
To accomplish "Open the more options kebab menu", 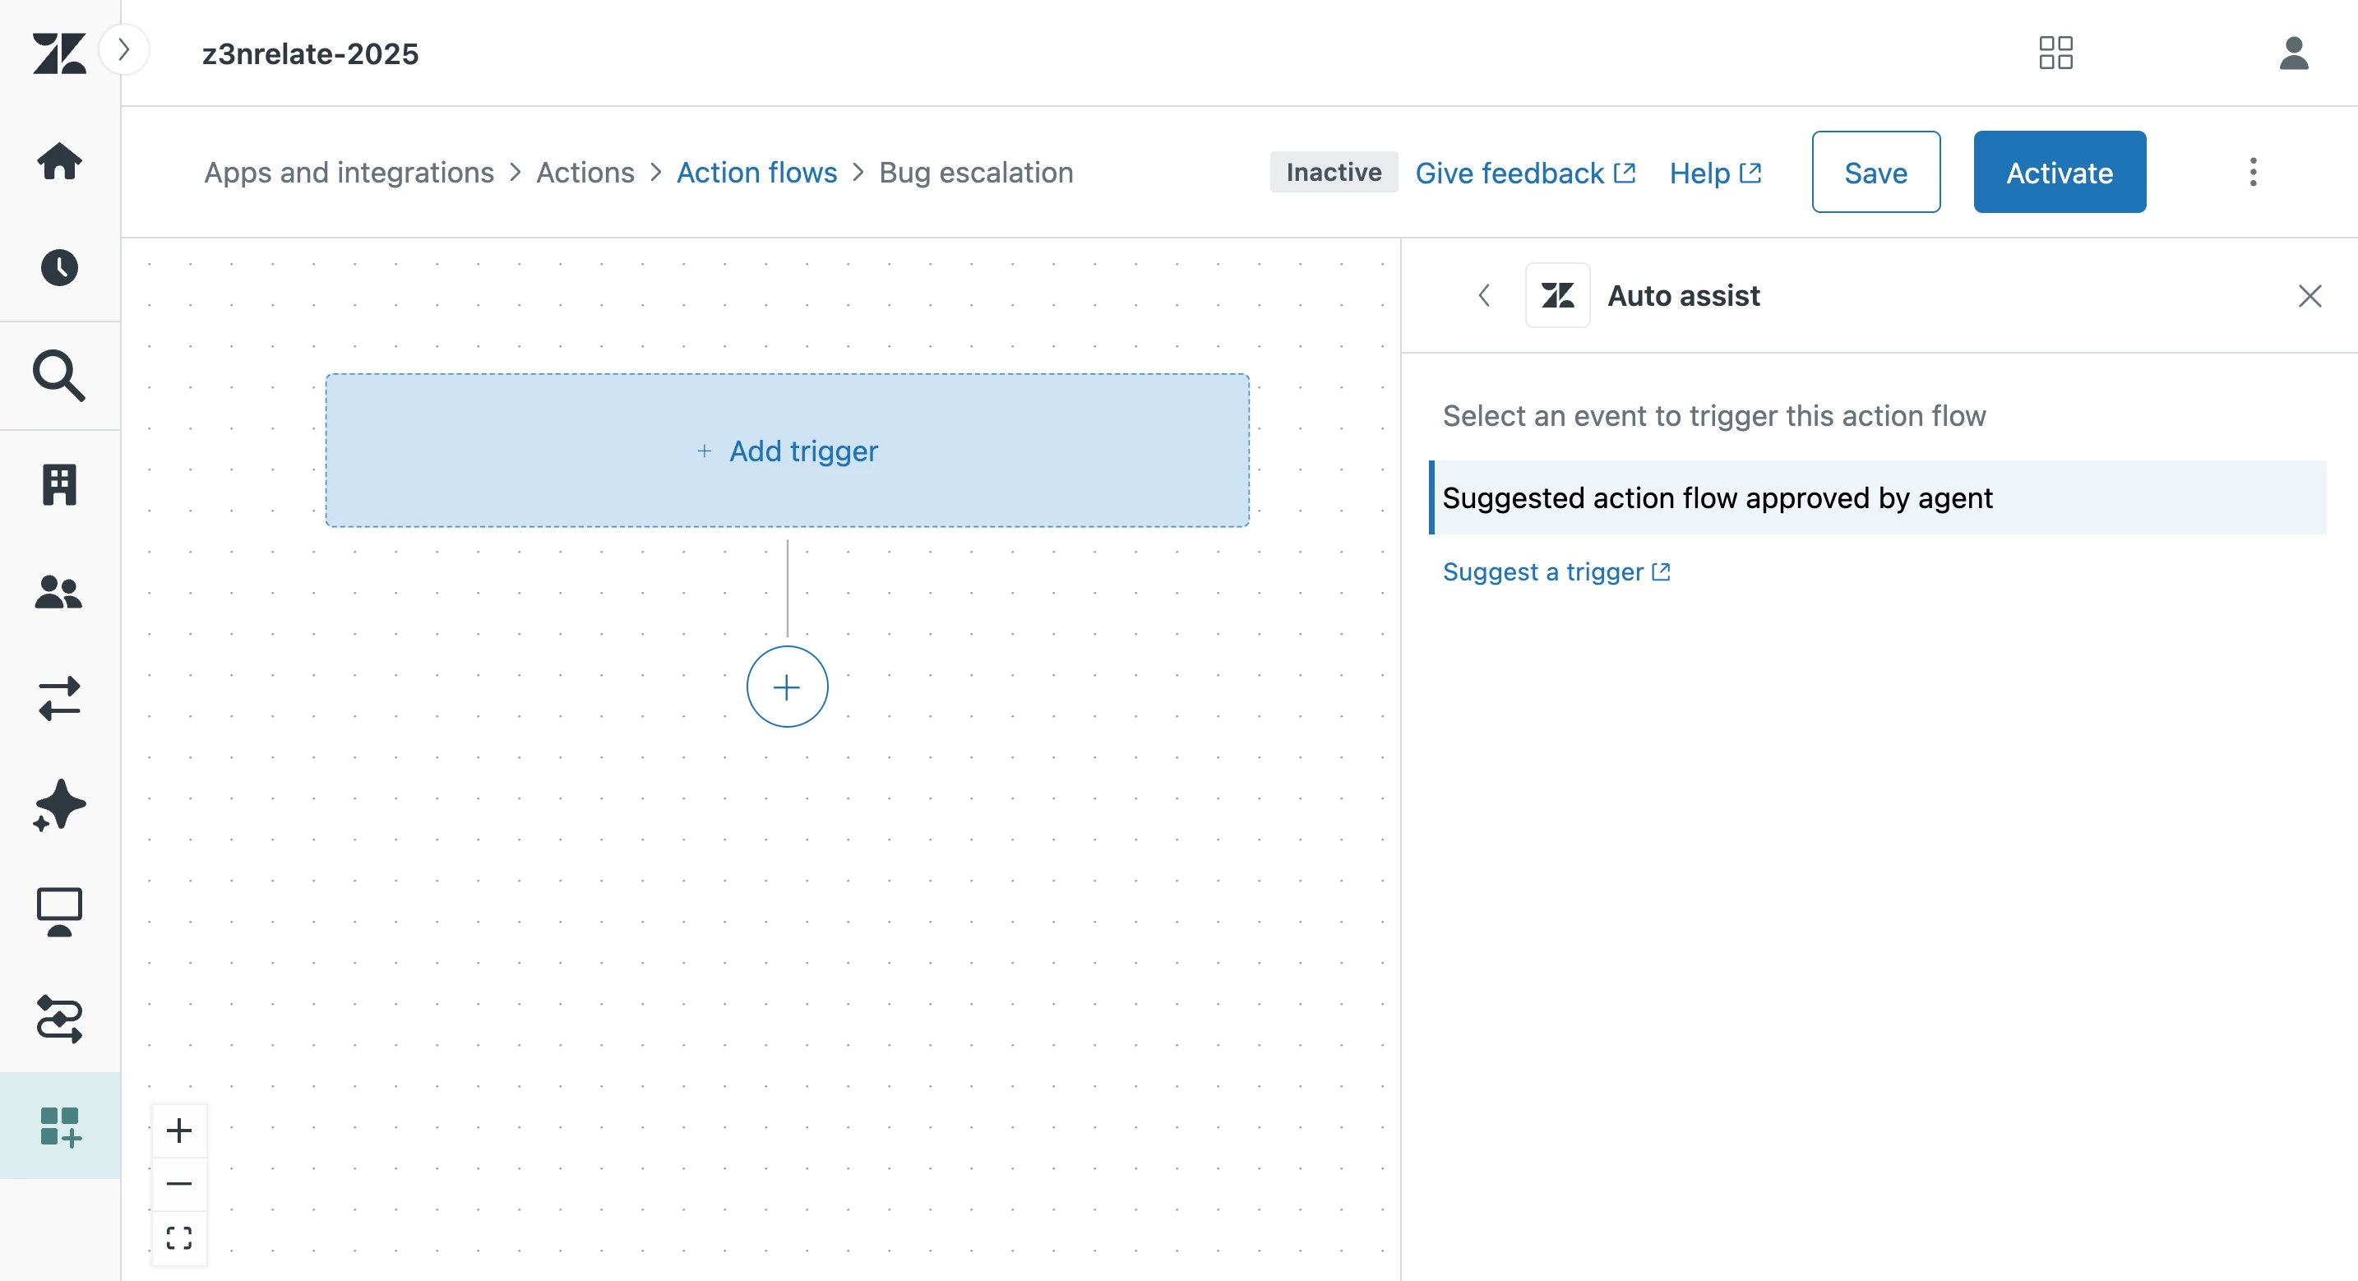I will [x=2253, y=172].
